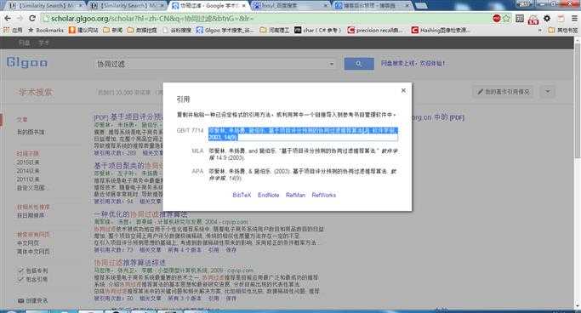Close the 引用 citation dialog
This screenshot has width=581, height=313.
click(403, 90)
